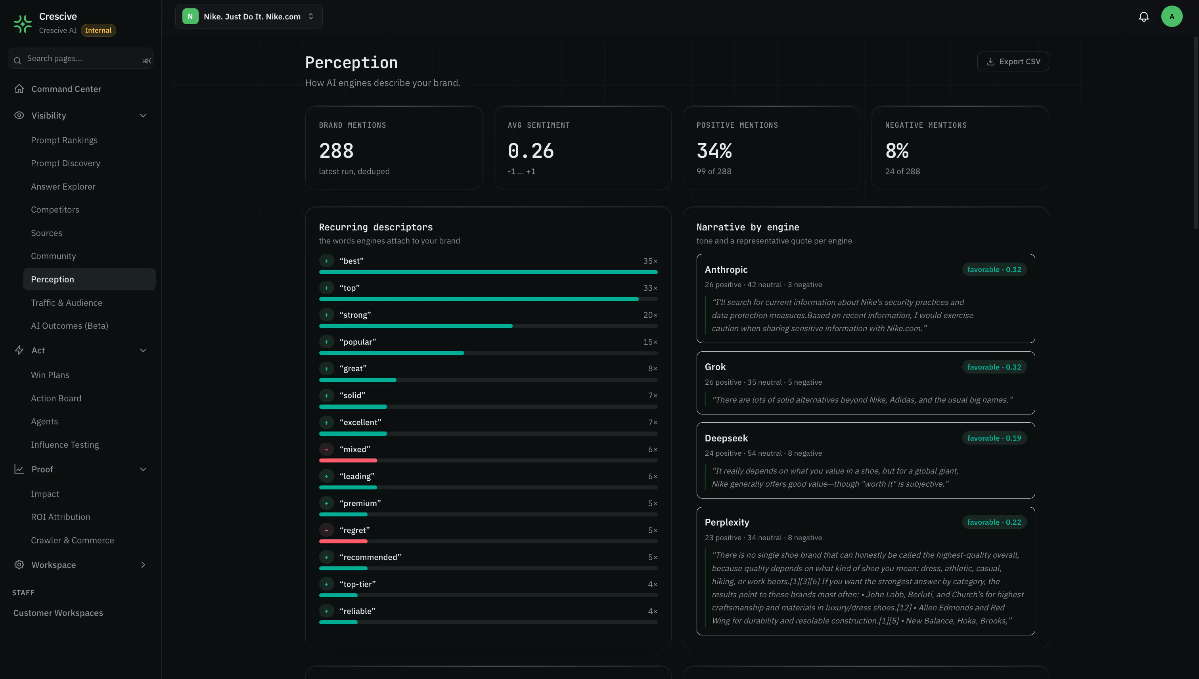This screenshot has width=1199, height=679.
Task: Click the green N brand badge
Action: (190, 16)
